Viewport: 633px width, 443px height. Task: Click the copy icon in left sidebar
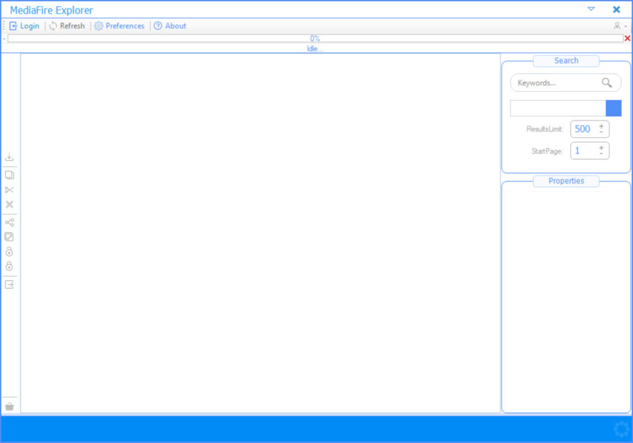tap(9, 175)
